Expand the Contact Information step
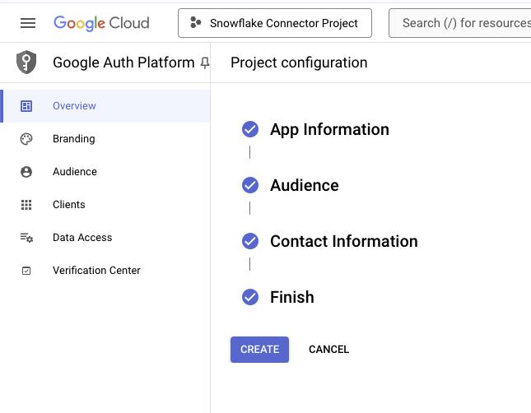Screen dimensions: 531x413 tap(343, 242)
